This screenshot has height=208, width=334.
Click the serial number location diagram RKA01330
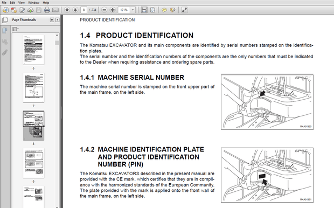click(x=267, y=102)
